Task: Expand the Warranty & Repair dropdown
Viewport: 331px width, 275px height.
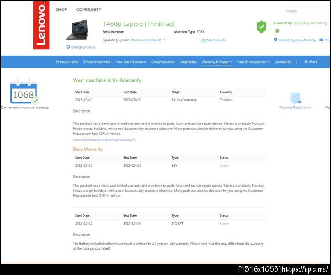Action: [x=217, y=62]
